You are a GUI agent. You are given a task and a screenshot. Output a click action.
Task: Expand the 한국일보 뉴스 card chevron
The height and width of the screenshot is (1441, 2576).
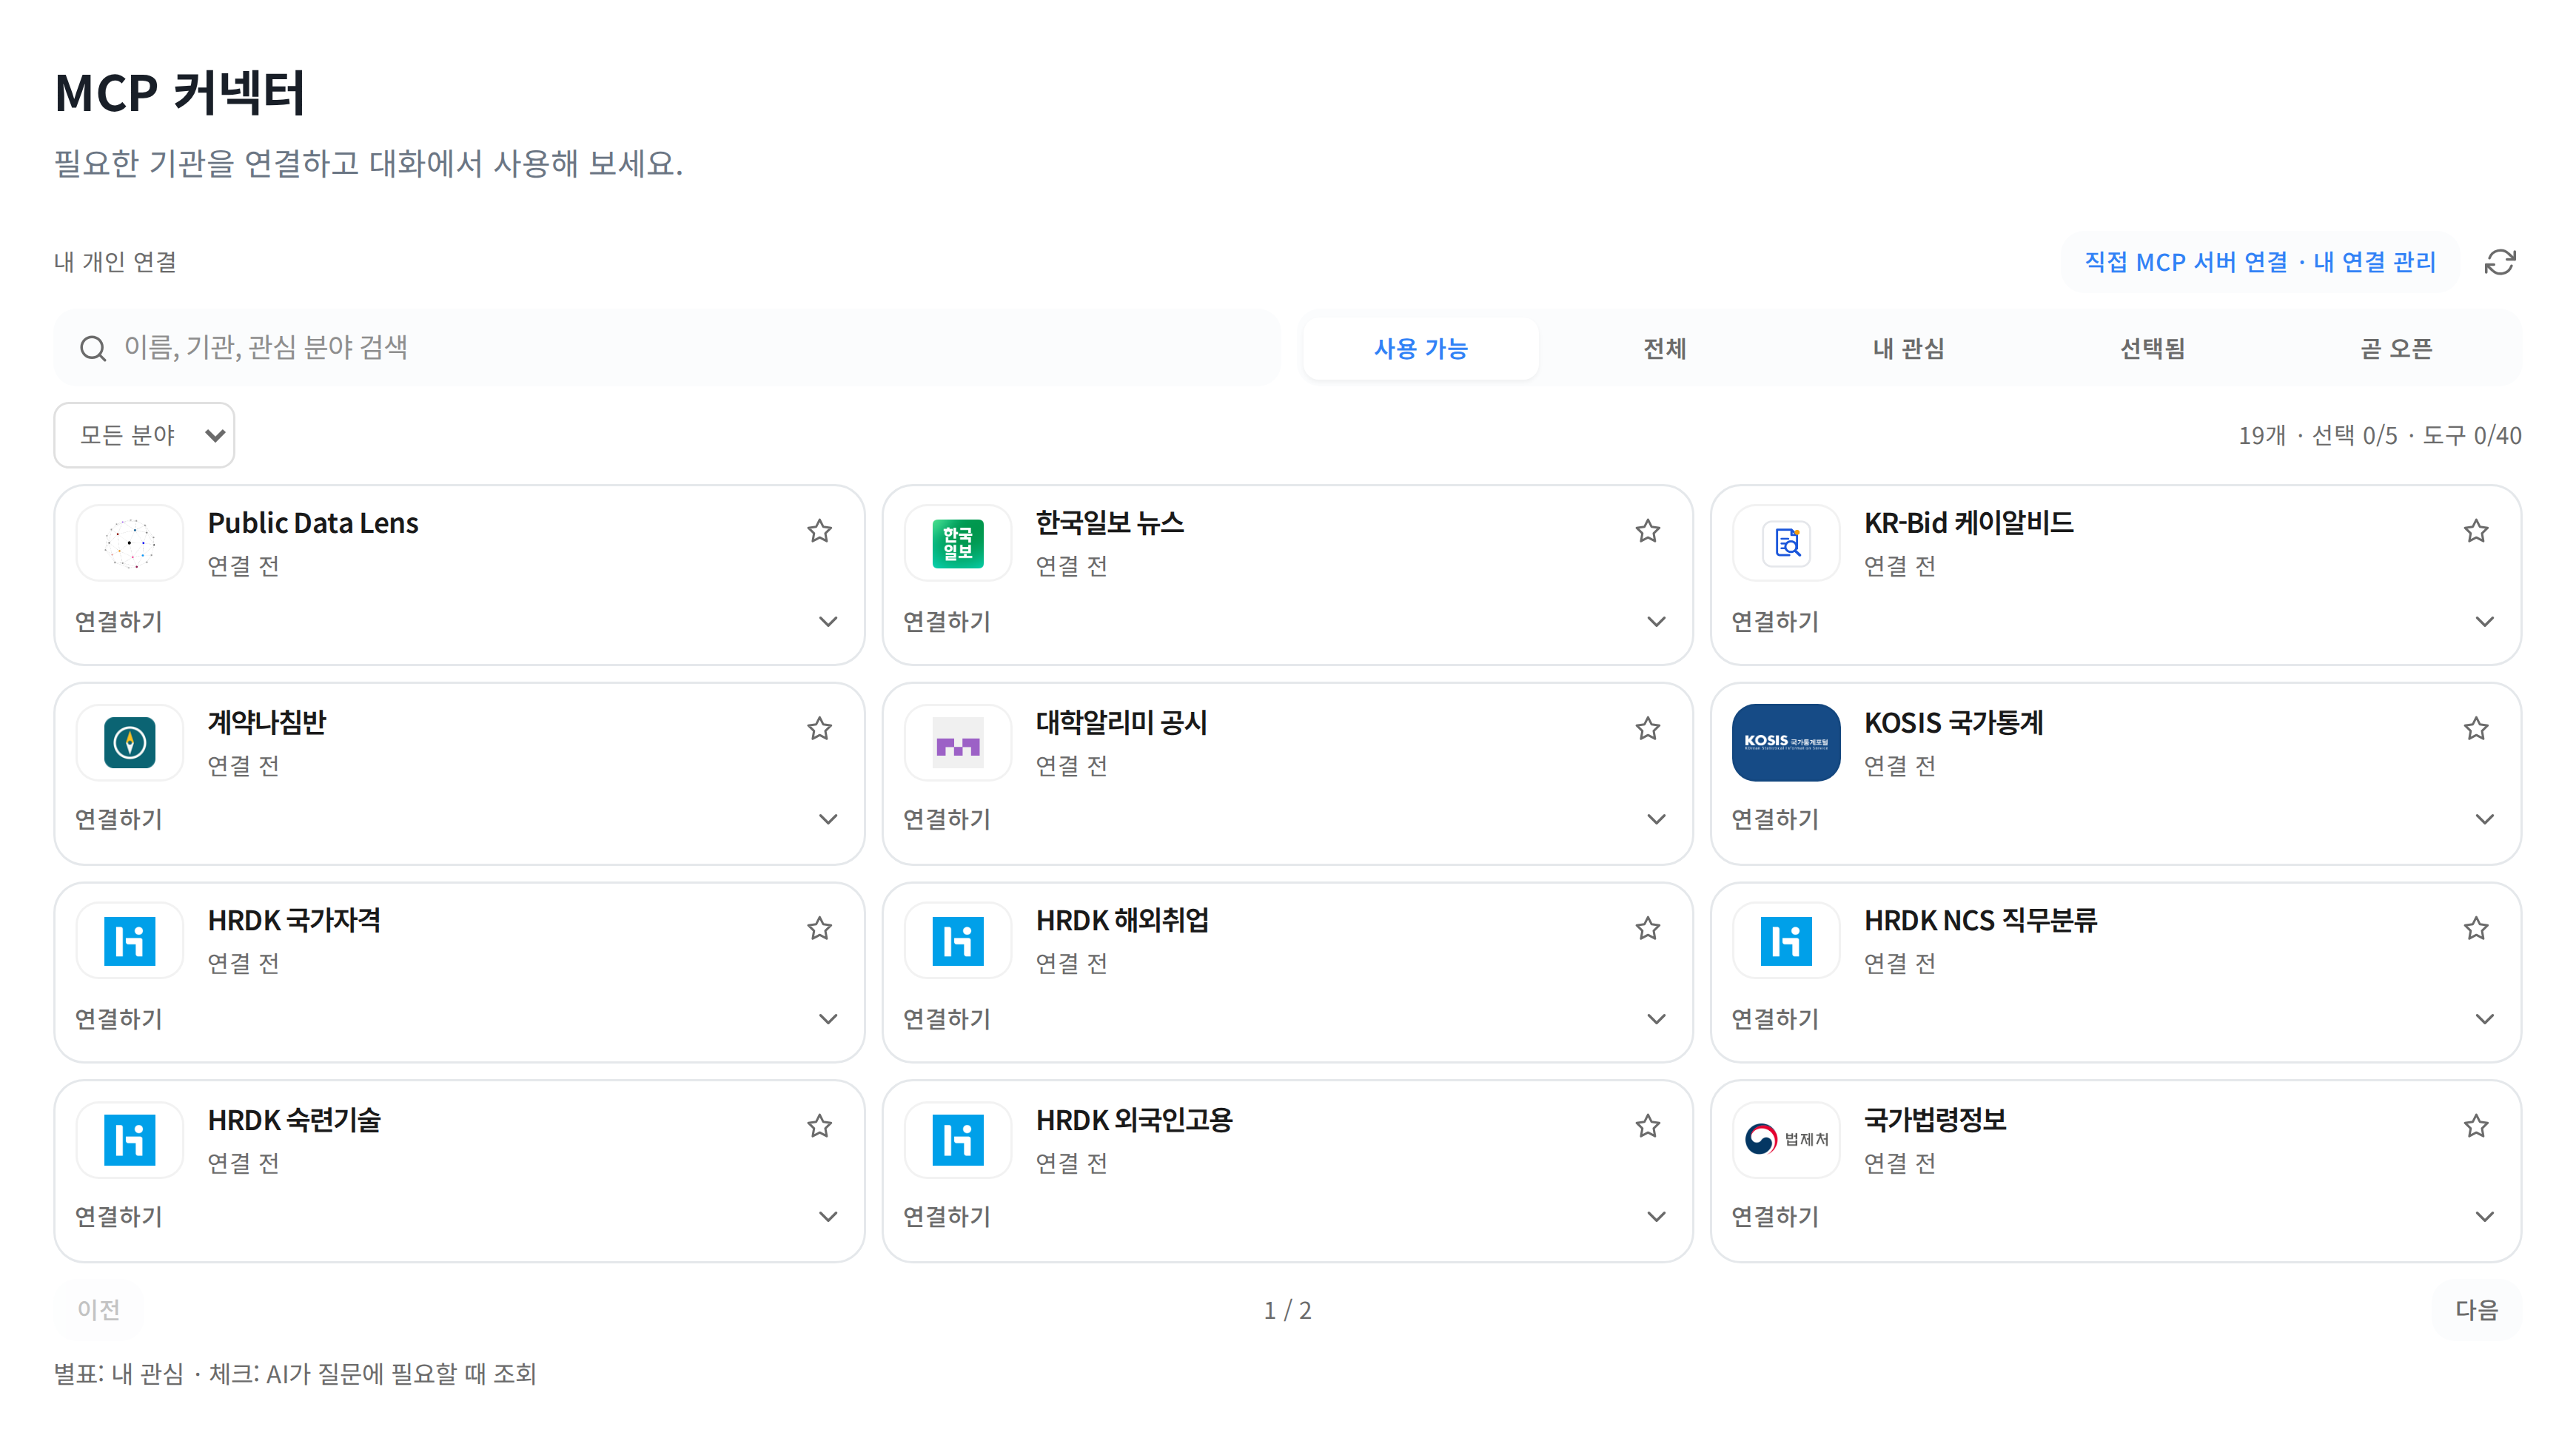[1656, 622]
